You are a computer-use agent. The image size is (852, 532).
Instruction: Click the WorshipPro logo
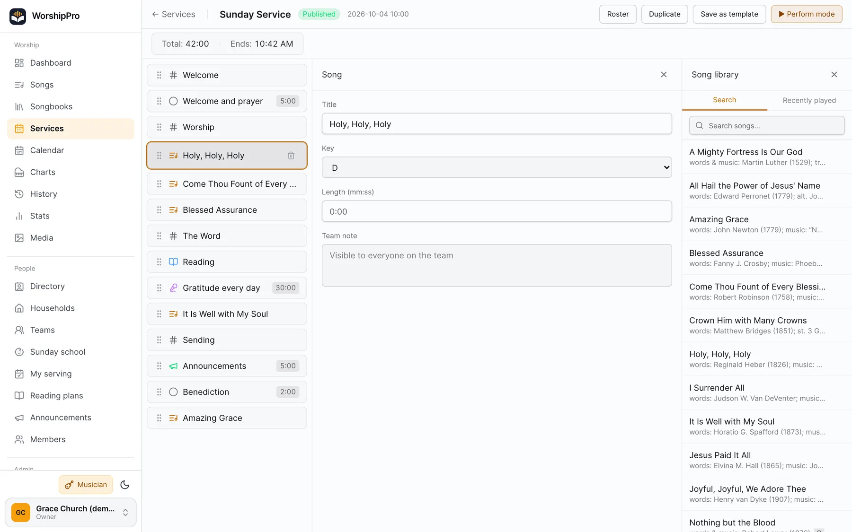[x=18, y=16]
